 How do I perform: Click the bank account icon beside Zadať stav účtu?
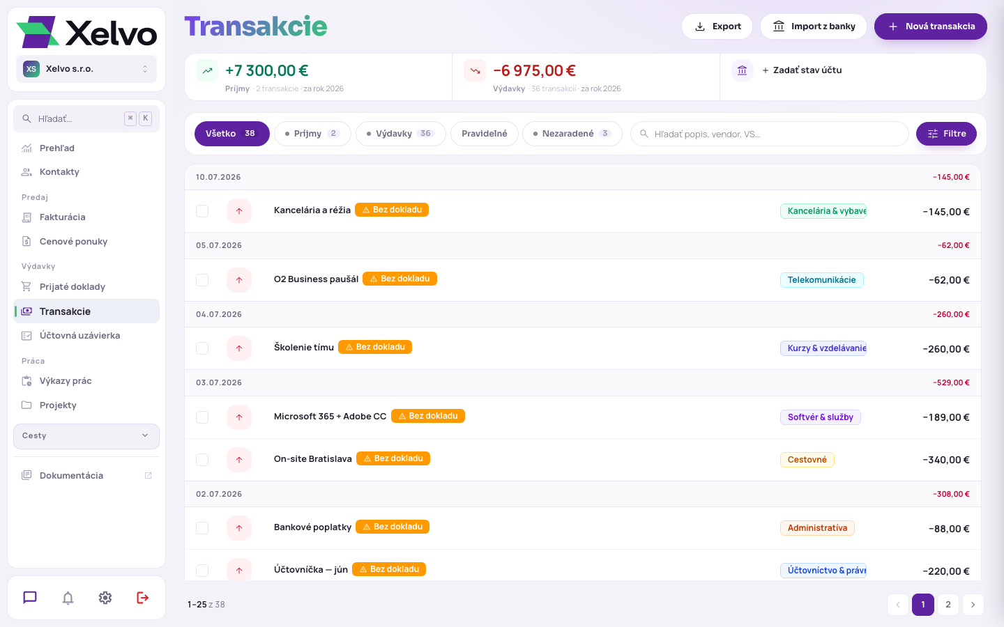pos(743,70)
